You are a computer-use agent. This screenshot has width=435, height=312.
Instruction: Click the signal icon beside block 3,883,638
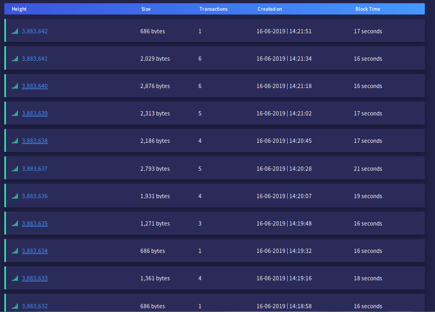point(15,141)
